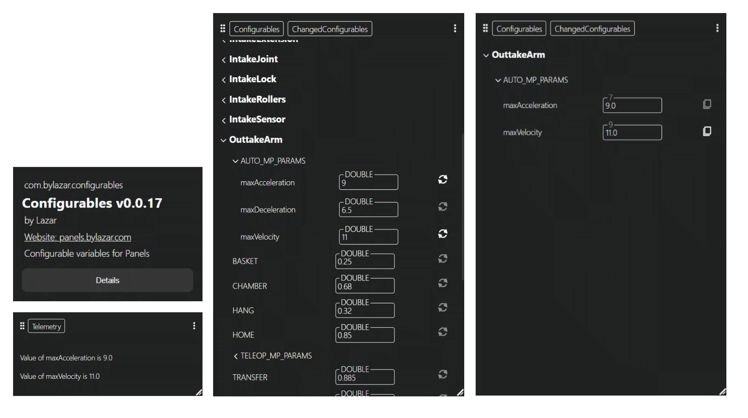Open the three-dot menu of the Telemetry panel
Image resolution: width=748 pixels, height=418 pixels.
coord(194,326)
